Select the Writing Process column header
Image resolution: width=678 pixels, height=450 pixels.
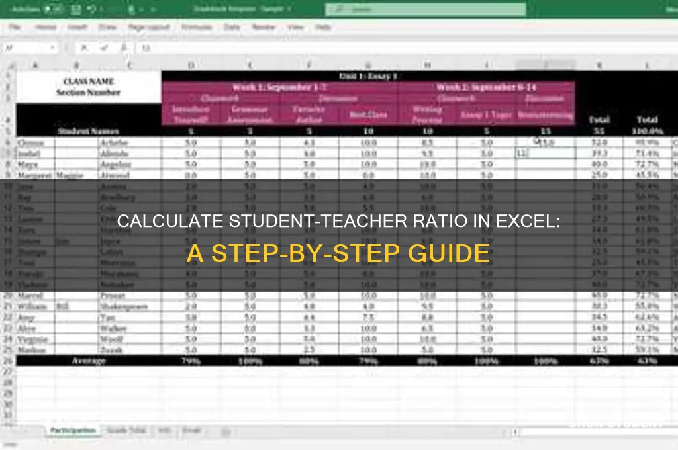427,114
